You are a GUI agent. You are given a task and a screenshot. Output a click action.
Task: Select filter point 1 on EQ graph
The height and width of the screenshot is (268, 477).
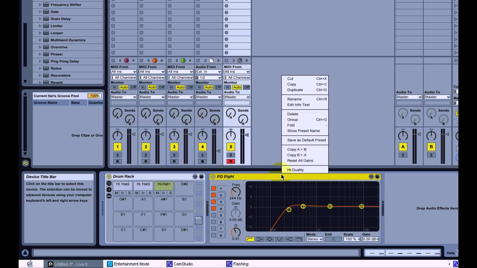pos(289,210)
